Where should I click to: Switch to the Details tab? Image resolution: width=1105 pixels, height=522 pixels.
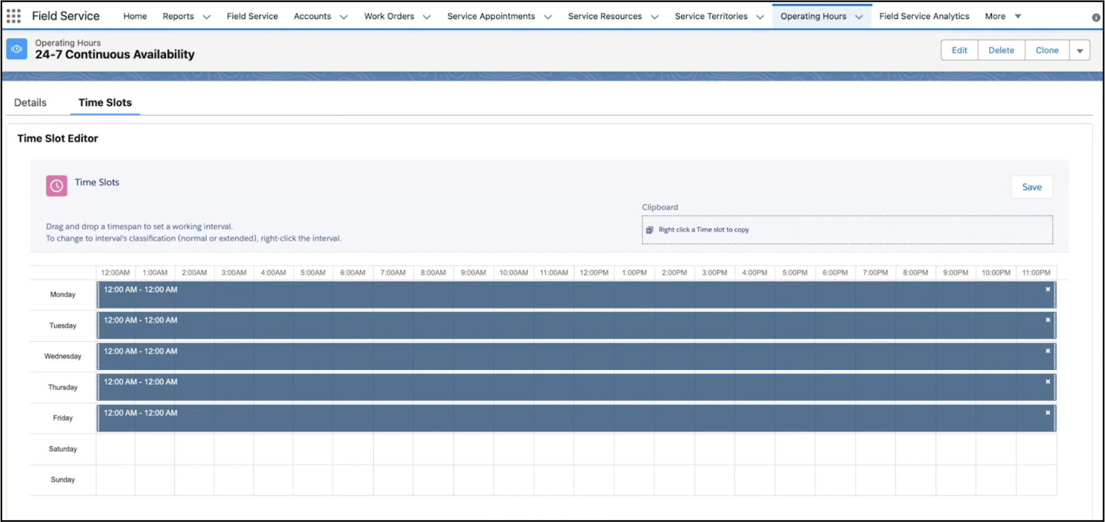coord(30,102)
